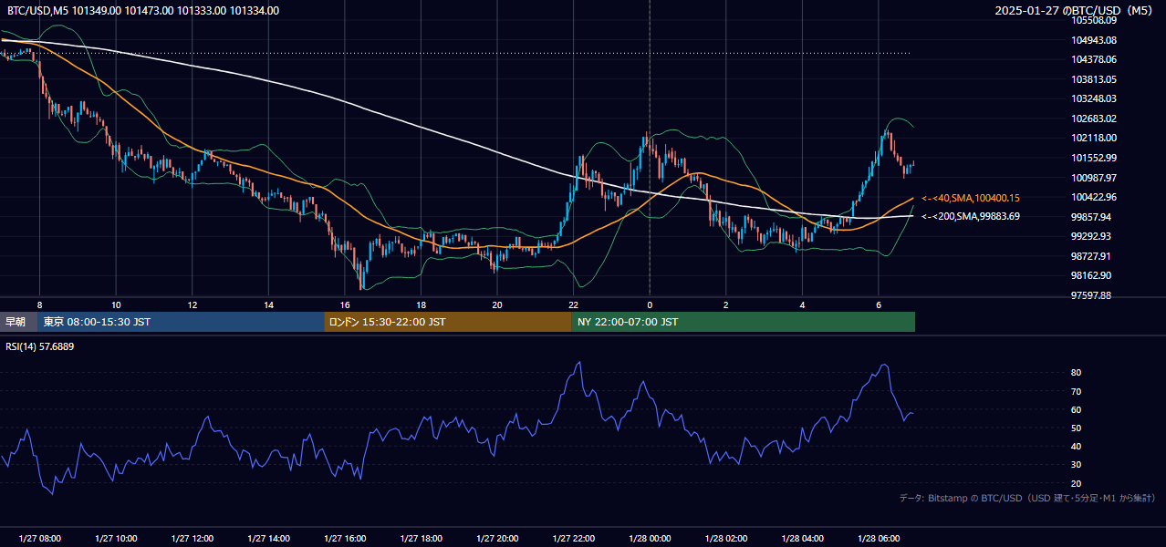Image resolution: width=1166 pixels, height=547 pixels.
Task: Click the hour tick 16 under the price chart
Action: [x=345, y=304]
